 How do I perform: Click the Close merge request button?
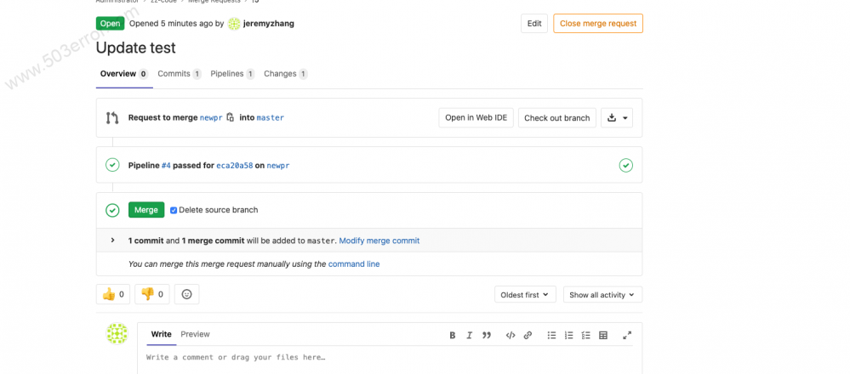[x=598, y=23]
